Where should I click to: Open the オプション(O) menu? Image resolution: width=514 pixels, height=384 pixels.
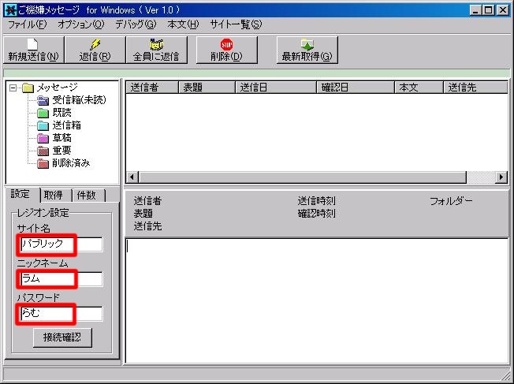(x=81, y=24)
